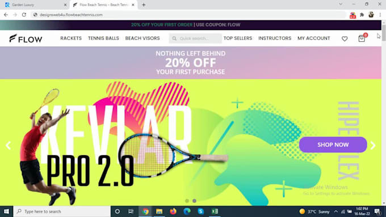Click the Quick search field
Viewport: 386px width, 217px height.
(195, 39)
